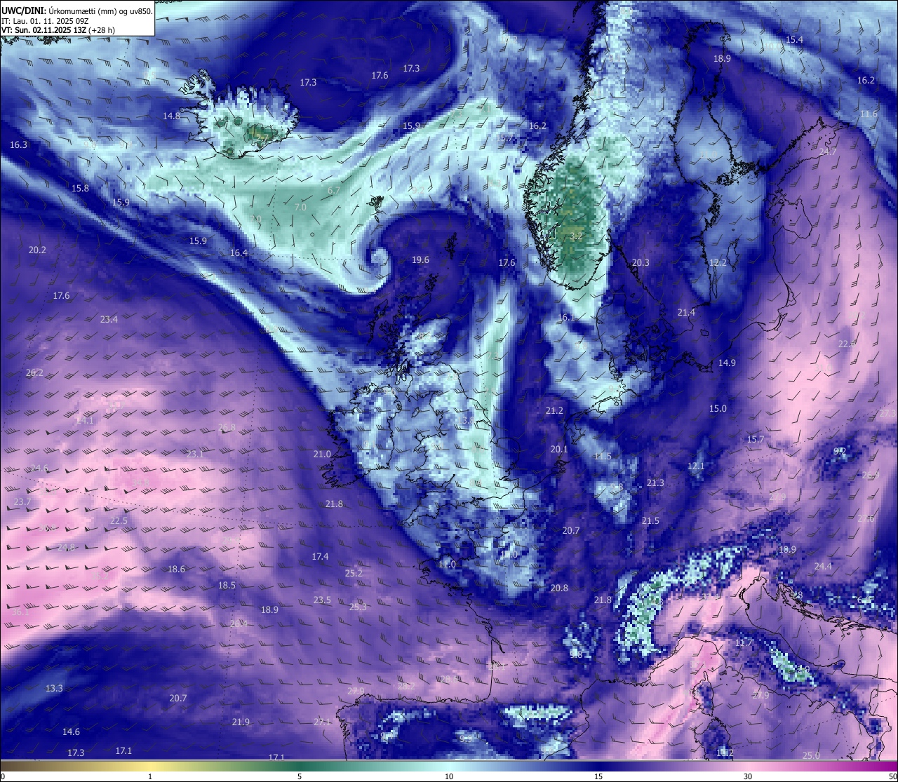Click the 14.8 value west of Iceland
The image size is (898, 782).
tap(172, 116)
